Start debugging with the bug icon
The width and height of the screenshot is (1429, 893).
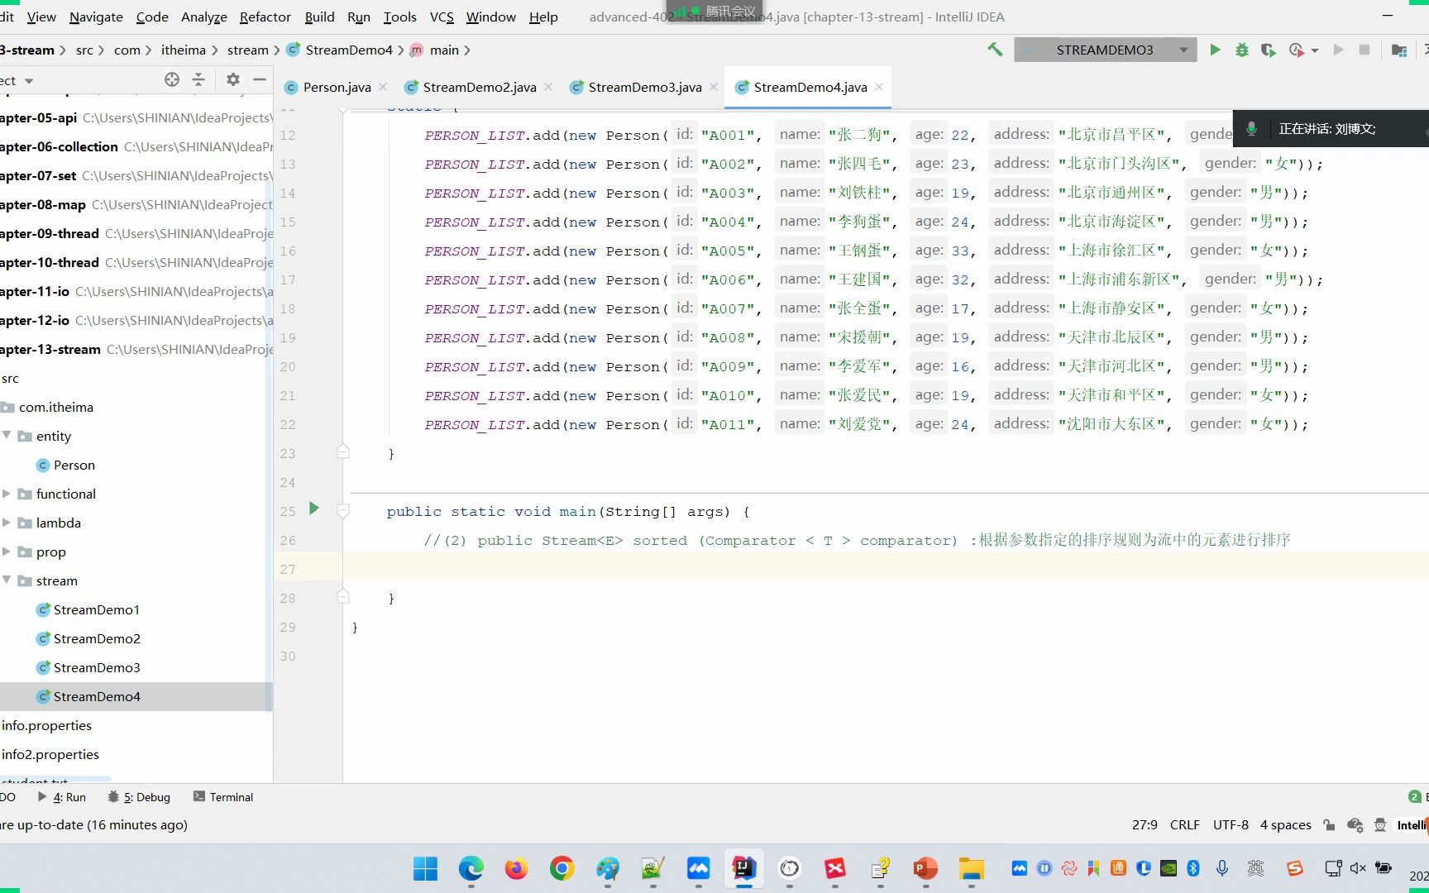pyautogui.click(x=1241, y=50)
